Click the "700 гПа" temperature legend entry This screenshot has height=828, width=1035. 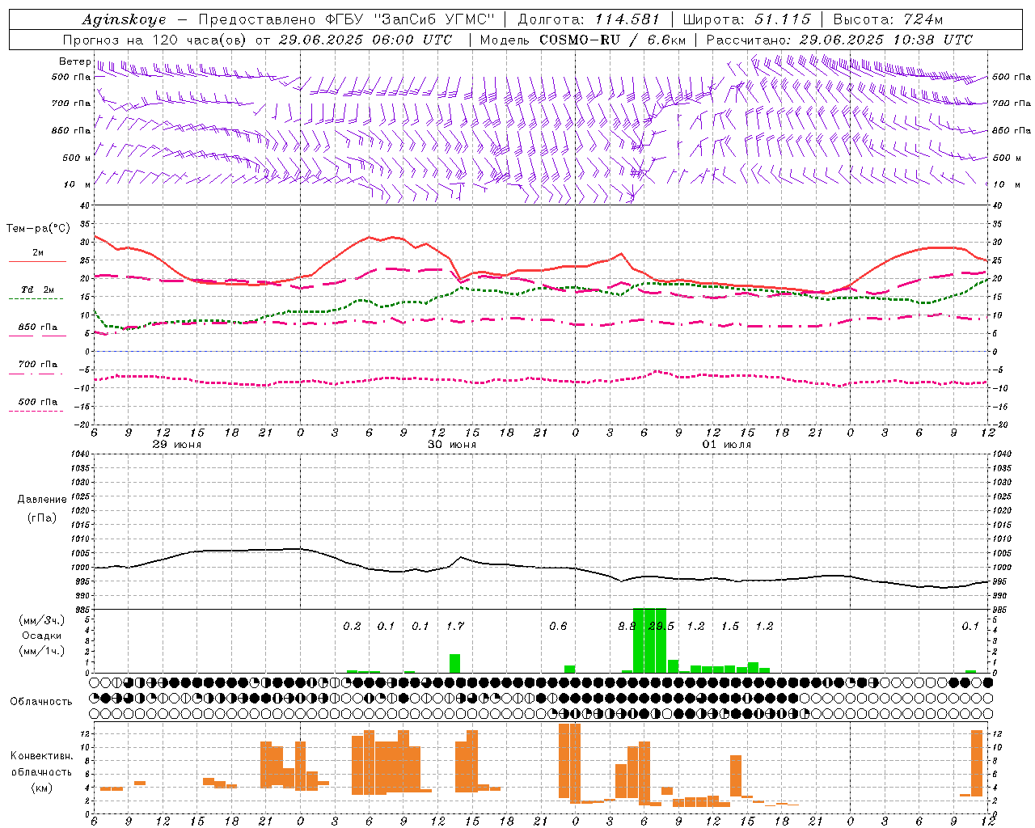pos(38,365)
